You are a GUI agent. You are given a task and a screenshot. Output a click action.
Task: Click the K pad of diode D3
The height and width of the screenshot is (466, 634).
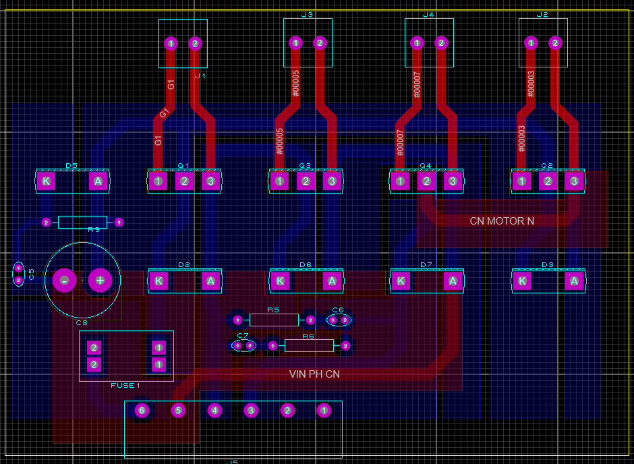pos(523,281)
